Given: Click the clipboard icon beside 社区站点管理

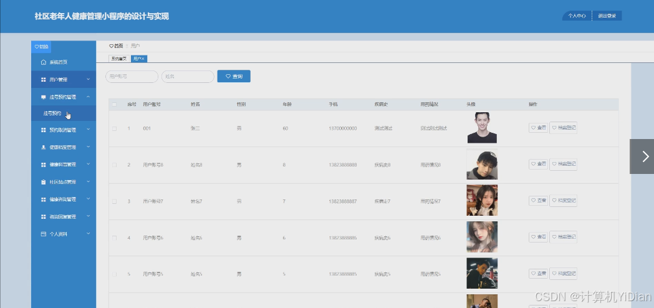Looking at the screenshot, I should (44, 182).
